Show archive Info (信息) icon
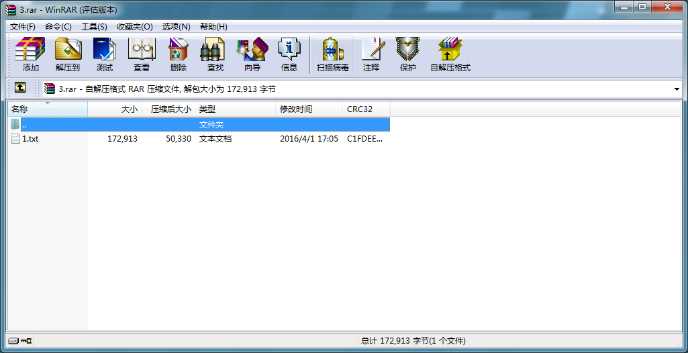688x353 pixels. [289, 55]
